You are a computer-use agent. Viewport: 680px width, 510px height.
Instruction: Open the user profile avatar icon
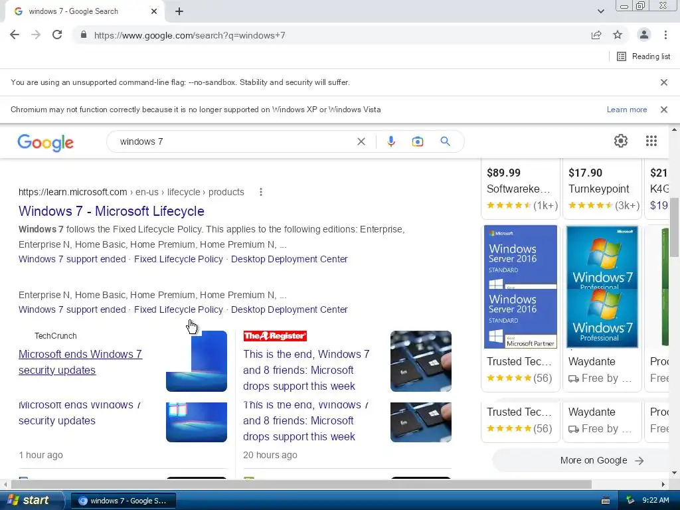(644, 35)
